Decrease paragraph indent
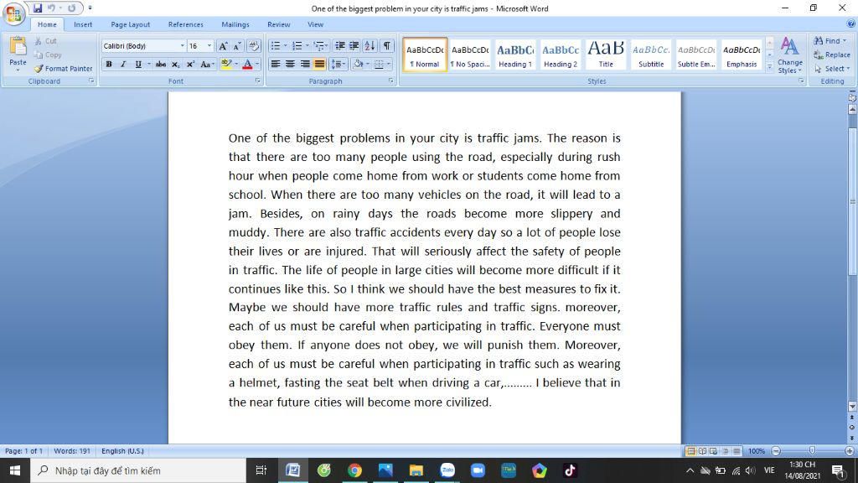The image size is (858, 483). coord(340,46)
